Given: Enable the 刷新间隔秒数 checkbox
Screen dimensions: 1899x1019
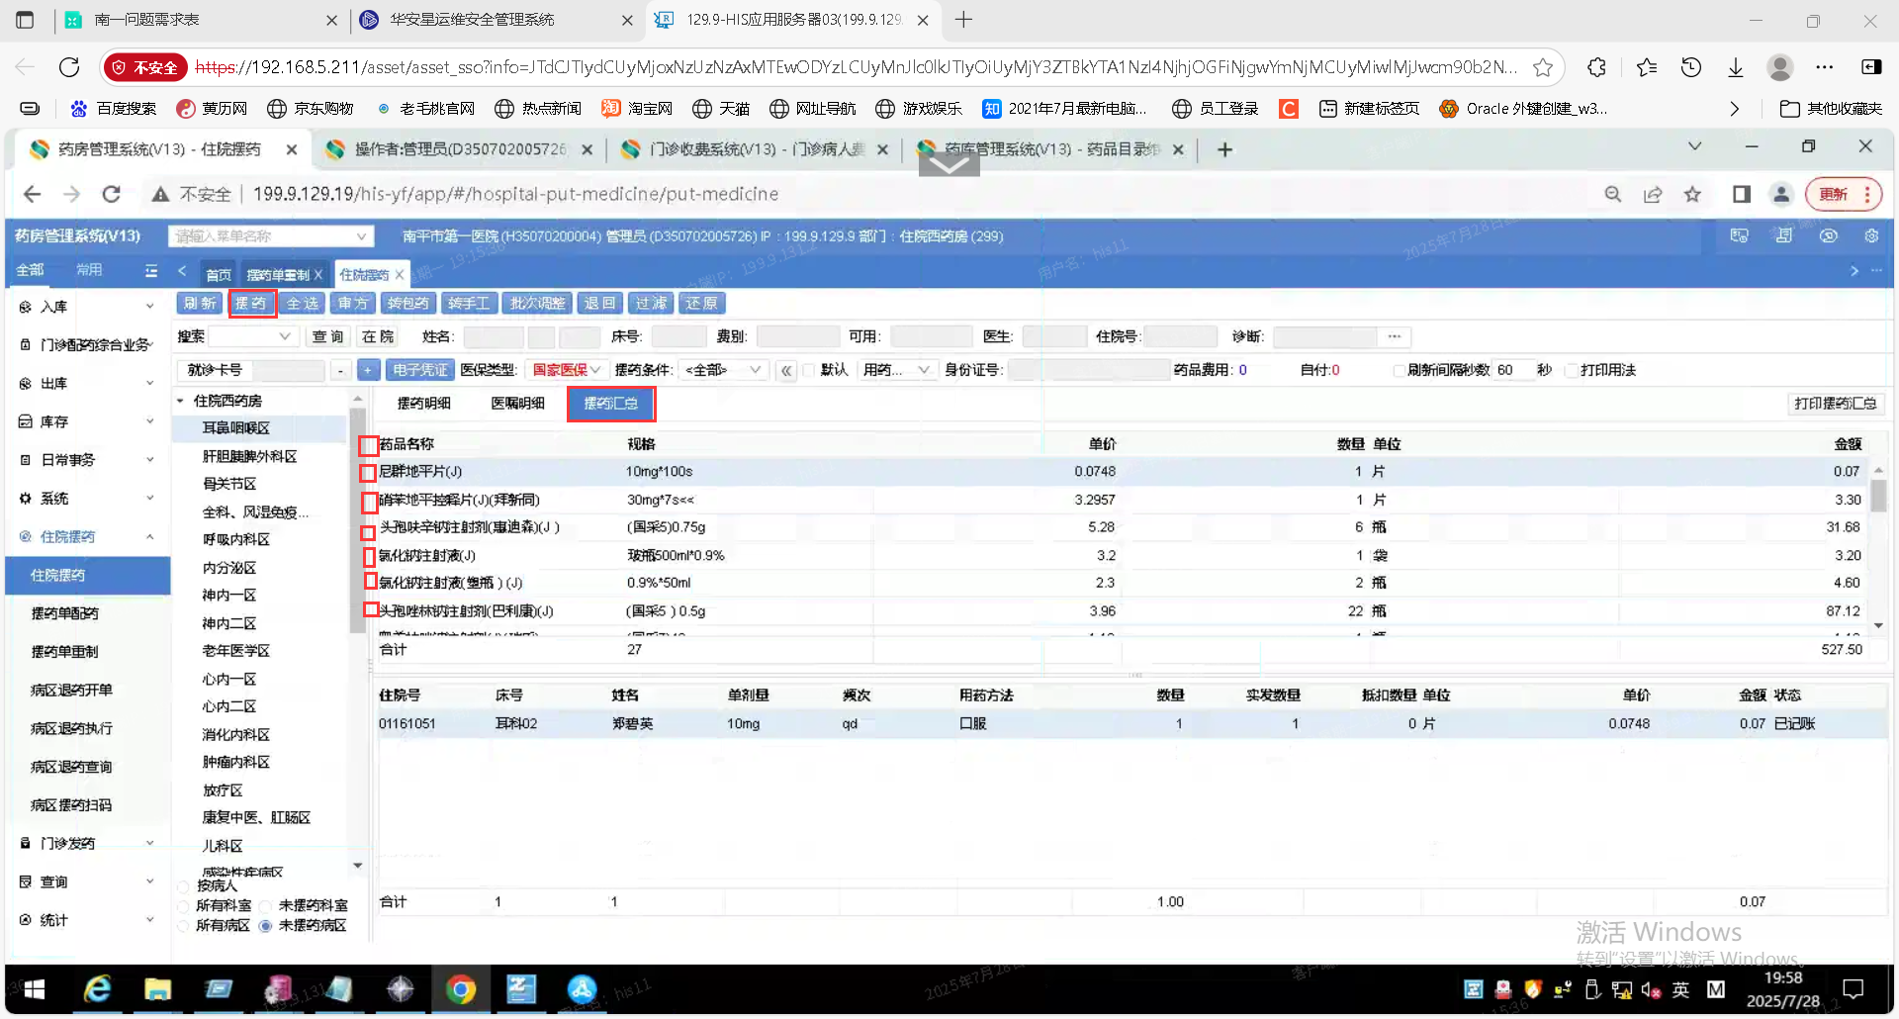Looking at the screenshot, I should click(1398, 370).
